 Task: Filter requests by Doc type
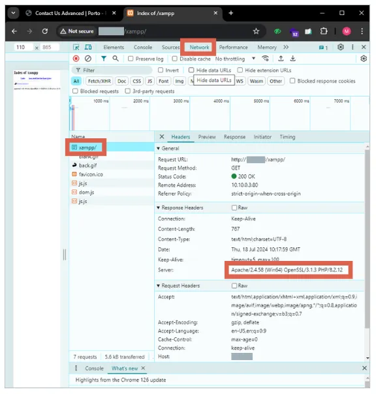pyautogui.click(x=121, y=81)
